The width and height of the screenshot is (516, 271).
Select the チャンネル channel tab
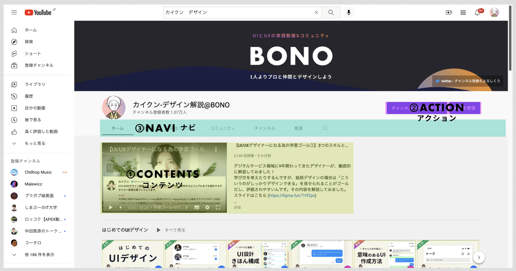tap(265, 128)
